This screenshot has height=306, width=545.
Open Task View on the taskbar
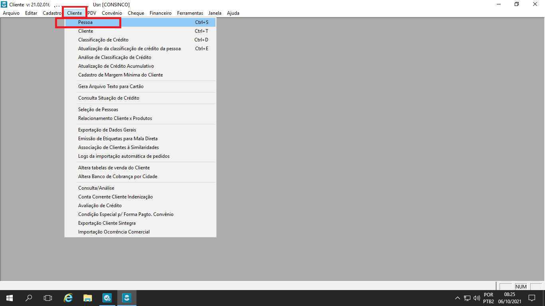point(48,298)
